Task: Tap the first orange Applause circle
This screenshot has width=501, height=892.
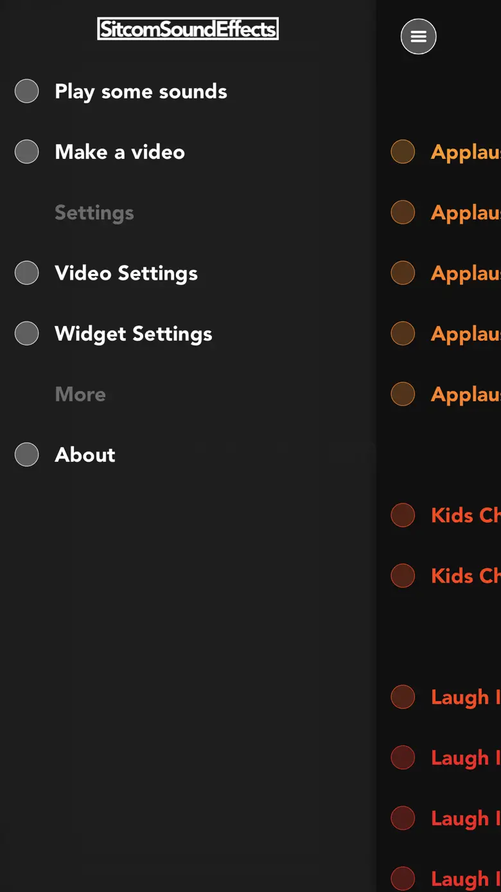Action: click(x=403, y=152)
